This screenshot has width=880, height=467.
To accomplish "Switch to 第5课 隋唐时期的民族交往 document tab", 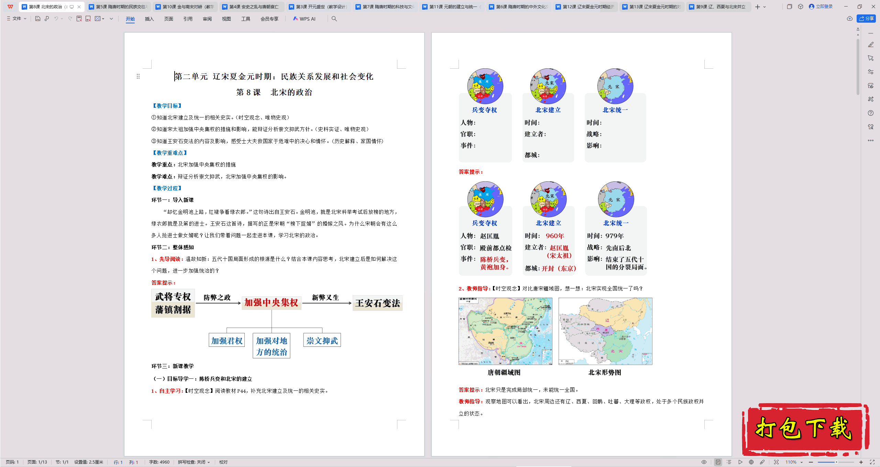I will click(118, 7).
